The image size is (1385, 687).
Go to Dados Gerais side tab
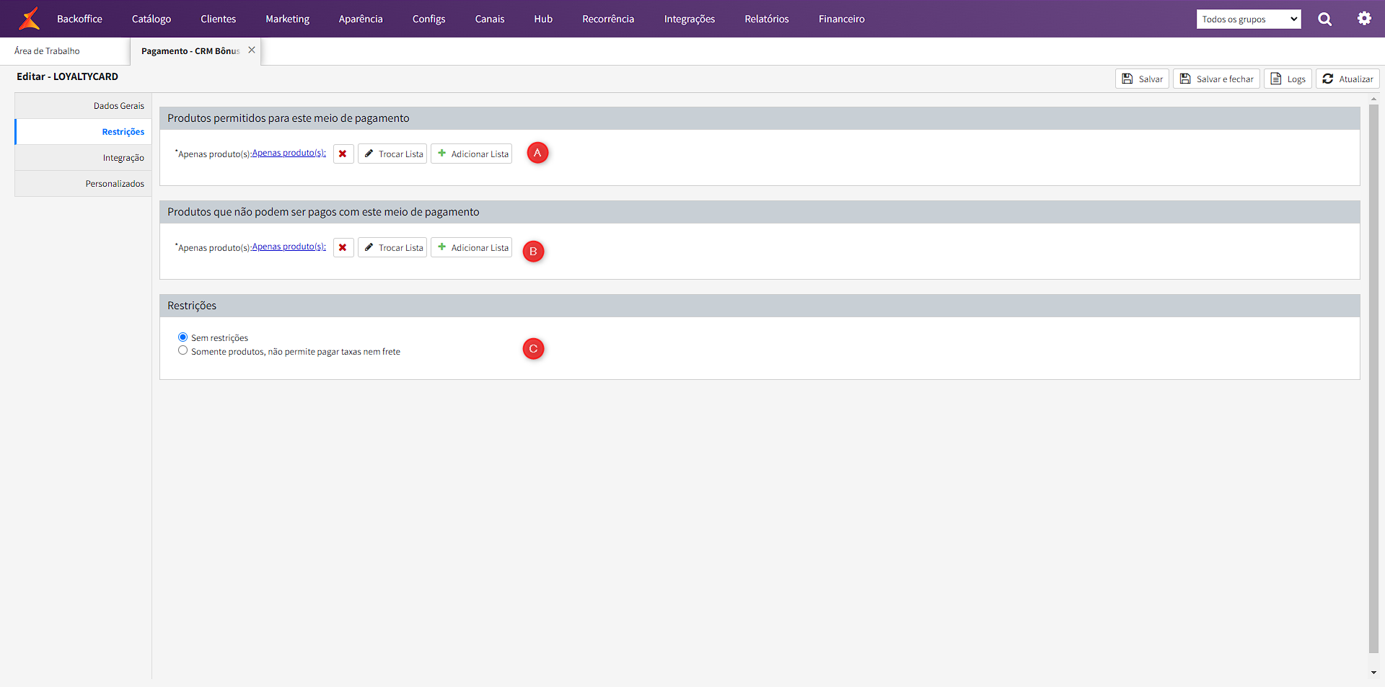83,106
